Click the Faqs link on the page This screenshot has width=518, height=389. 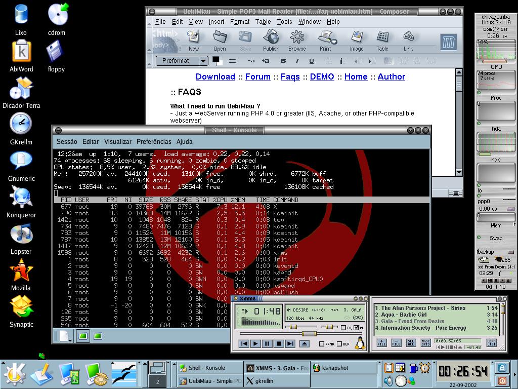pyautogui.click(x=290, y=77)
